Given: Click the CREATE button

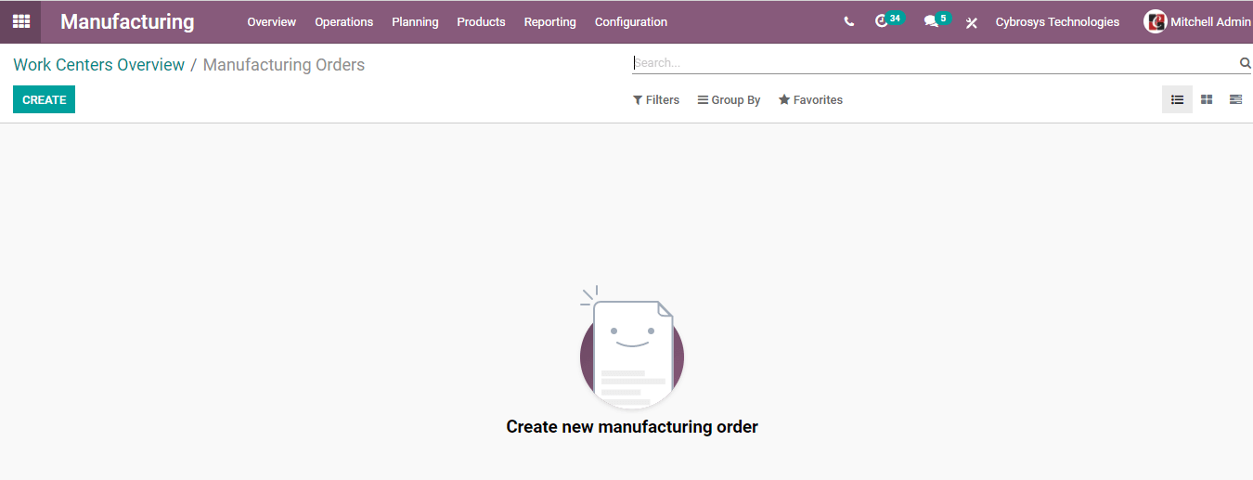Looking at the screenshot, I should tap(44, 99).
